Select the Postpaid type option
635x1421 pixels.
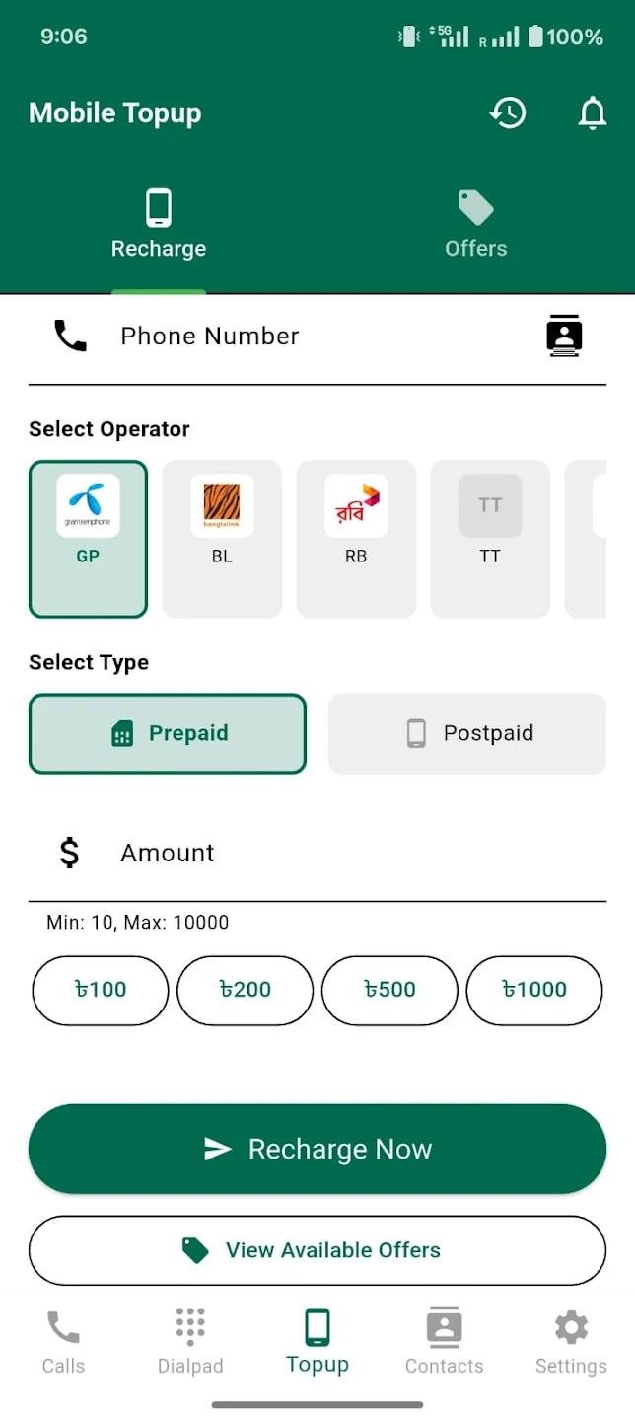click(x=466, y=733)
